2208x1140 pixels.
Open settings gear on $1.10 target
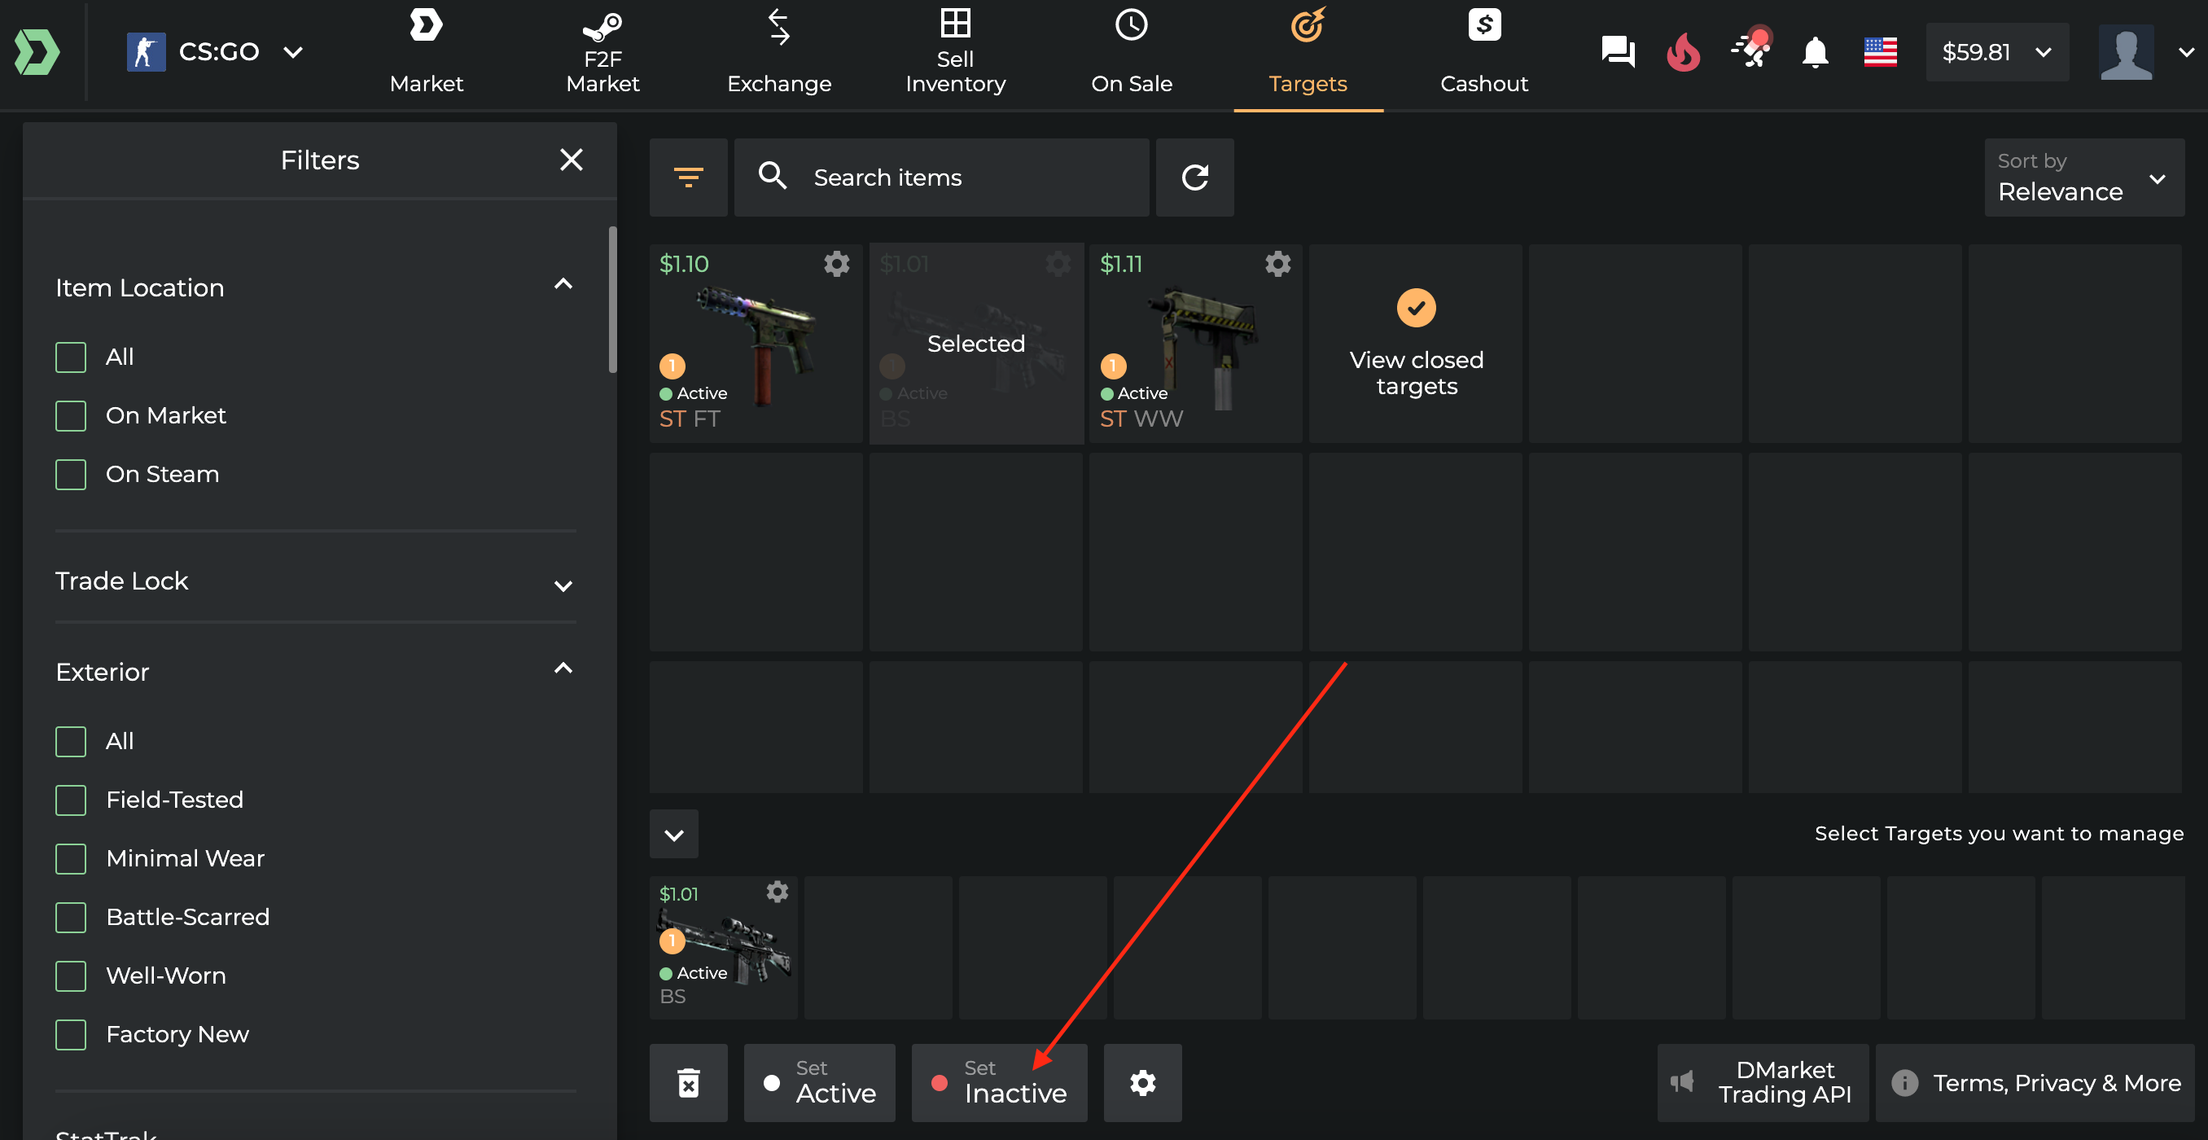tap(837, 264)
